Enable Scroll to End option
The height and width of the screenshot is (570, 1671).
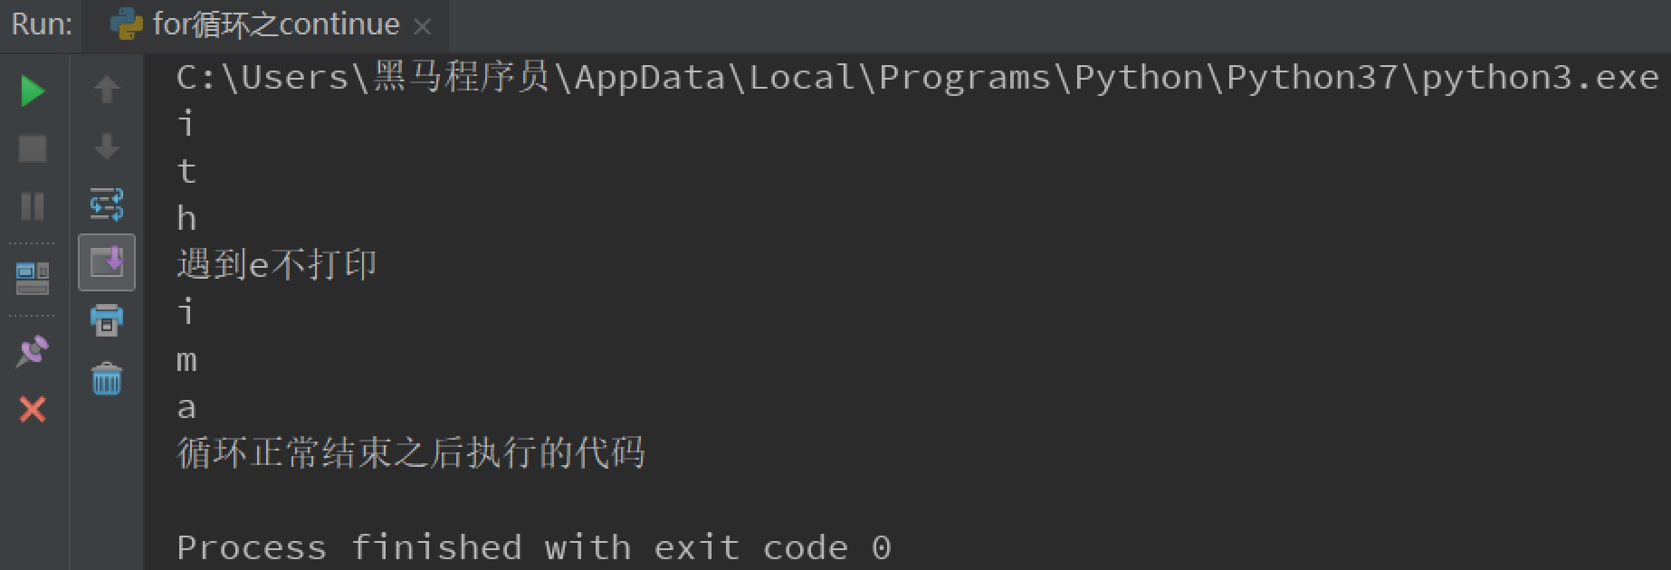click(x=107, y=262)
